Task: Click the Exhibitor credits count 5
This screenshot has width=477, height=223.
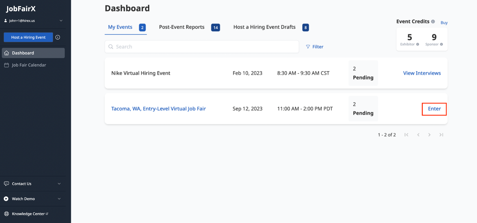Action: [x=410, y=37]
